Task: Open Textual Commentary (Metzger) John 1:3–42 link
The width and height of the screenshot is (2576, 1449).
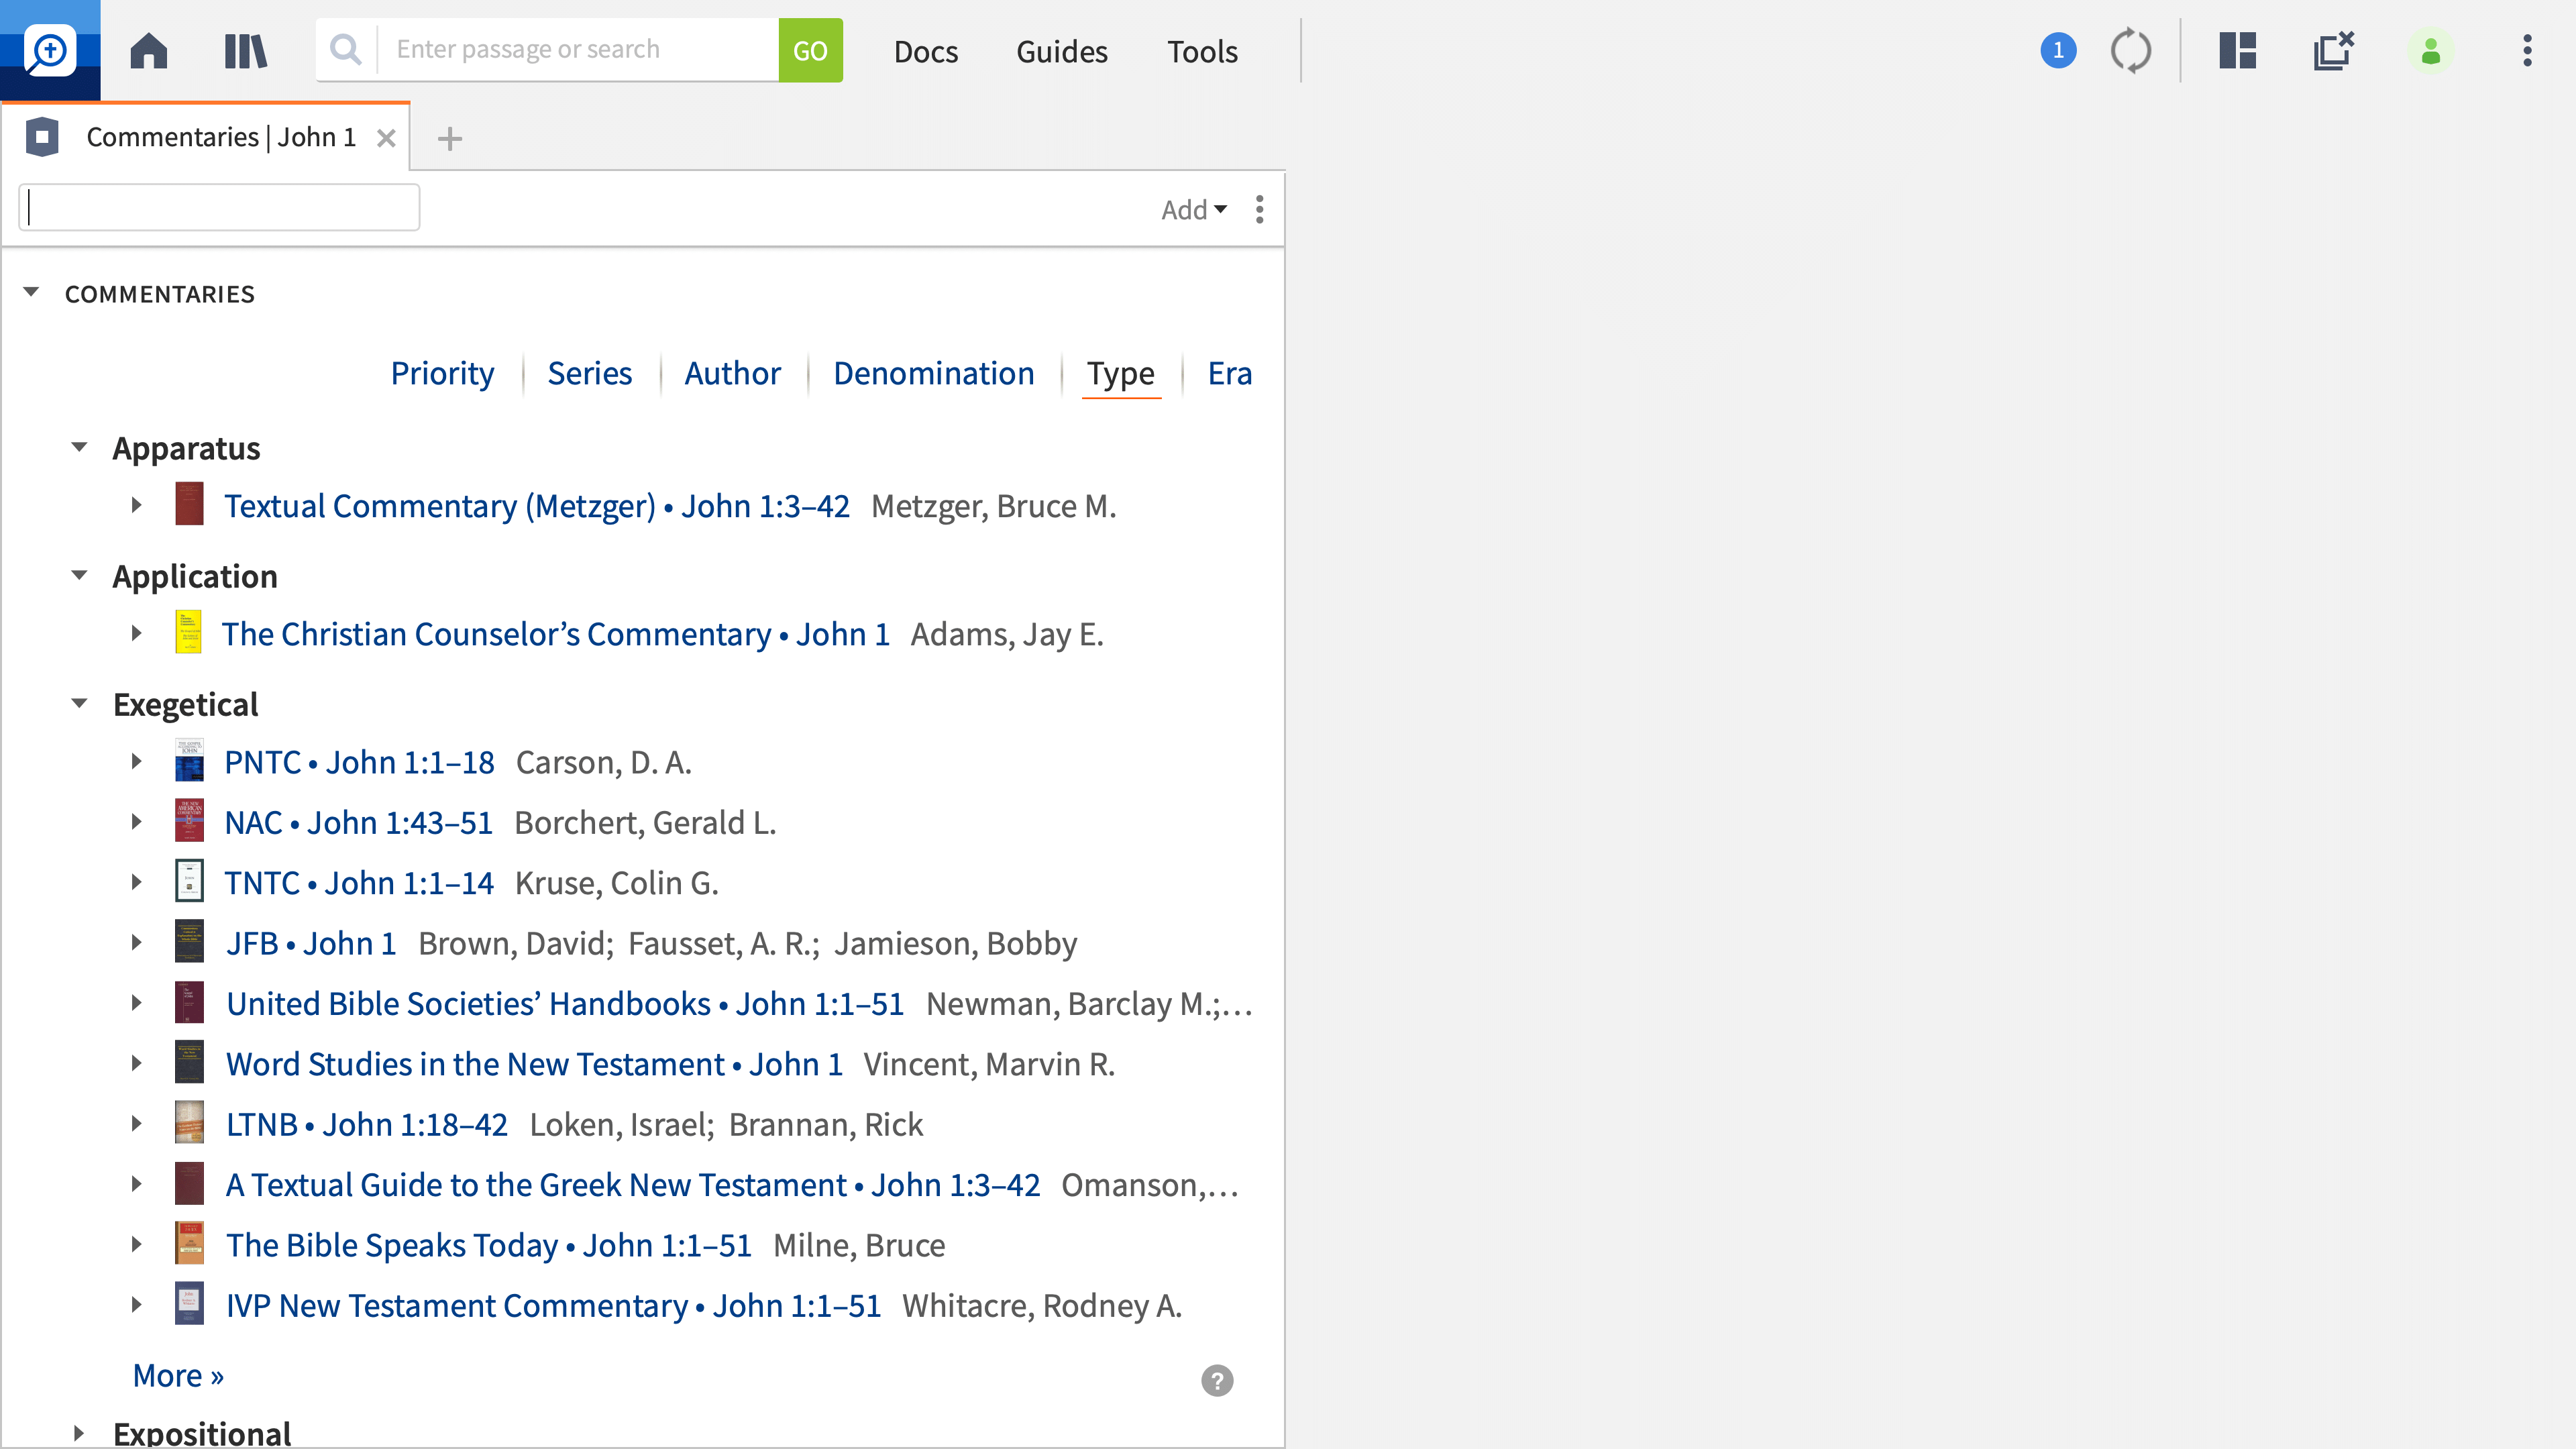Action: pyautogui.click(x=537, y=506)
